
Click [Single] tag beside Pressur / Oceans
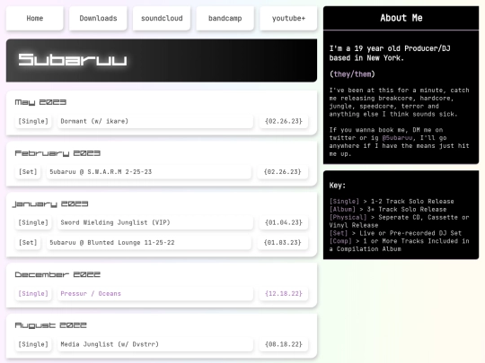click(x=33, y=293)
